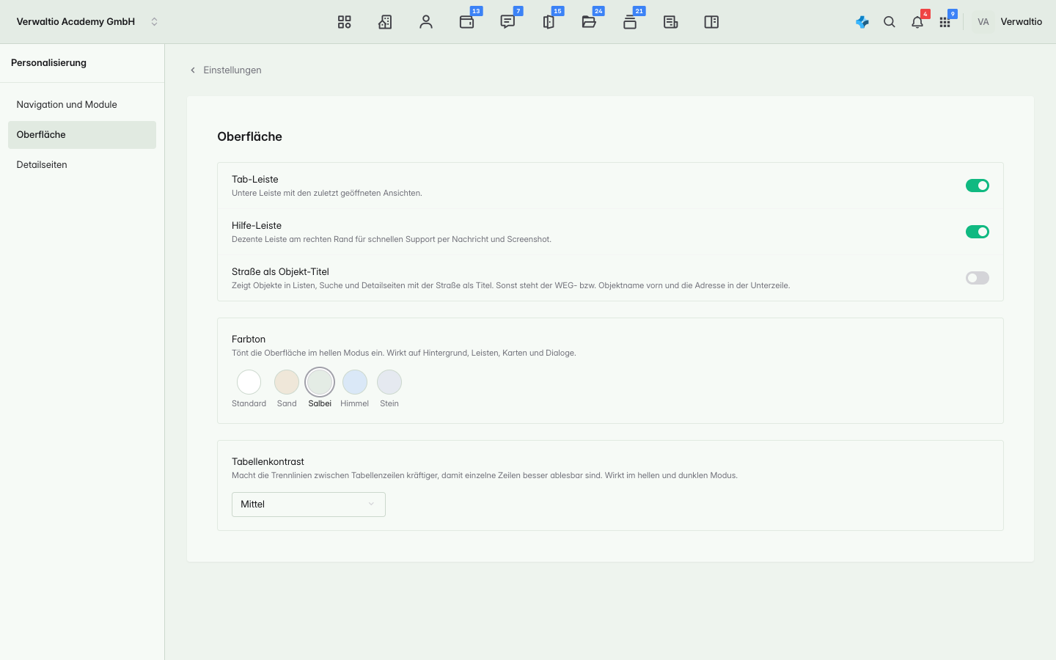Click the Tabellenkontrast section label
This screenshot has width=1056, height=660.
pos(268,462)
